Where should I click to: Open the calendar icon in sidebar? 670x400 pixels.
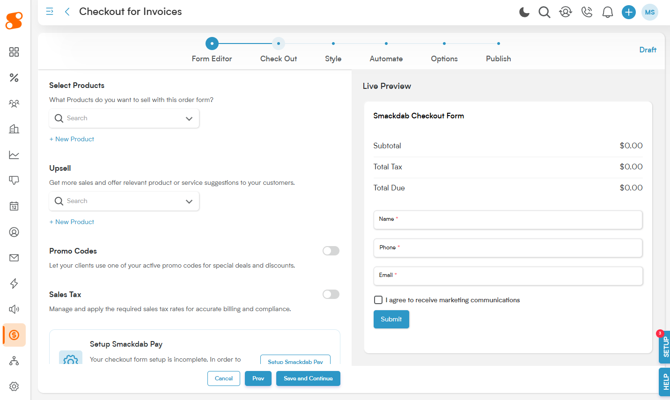(x=14, y=206)
